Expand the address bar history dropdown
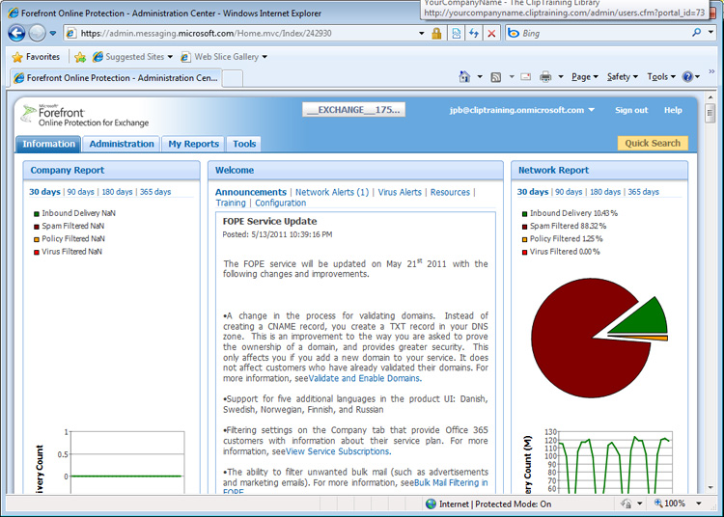 click(421, 33)
